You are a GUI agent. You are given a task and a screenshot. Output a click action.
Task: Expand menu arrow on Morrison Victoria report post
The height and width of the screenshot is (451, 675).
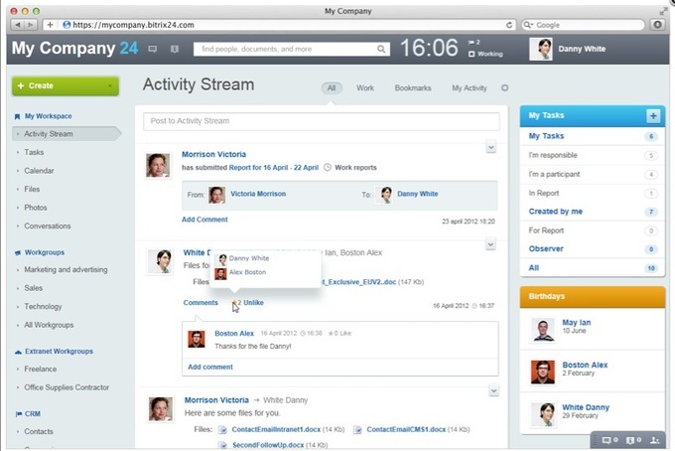(490, 147)
